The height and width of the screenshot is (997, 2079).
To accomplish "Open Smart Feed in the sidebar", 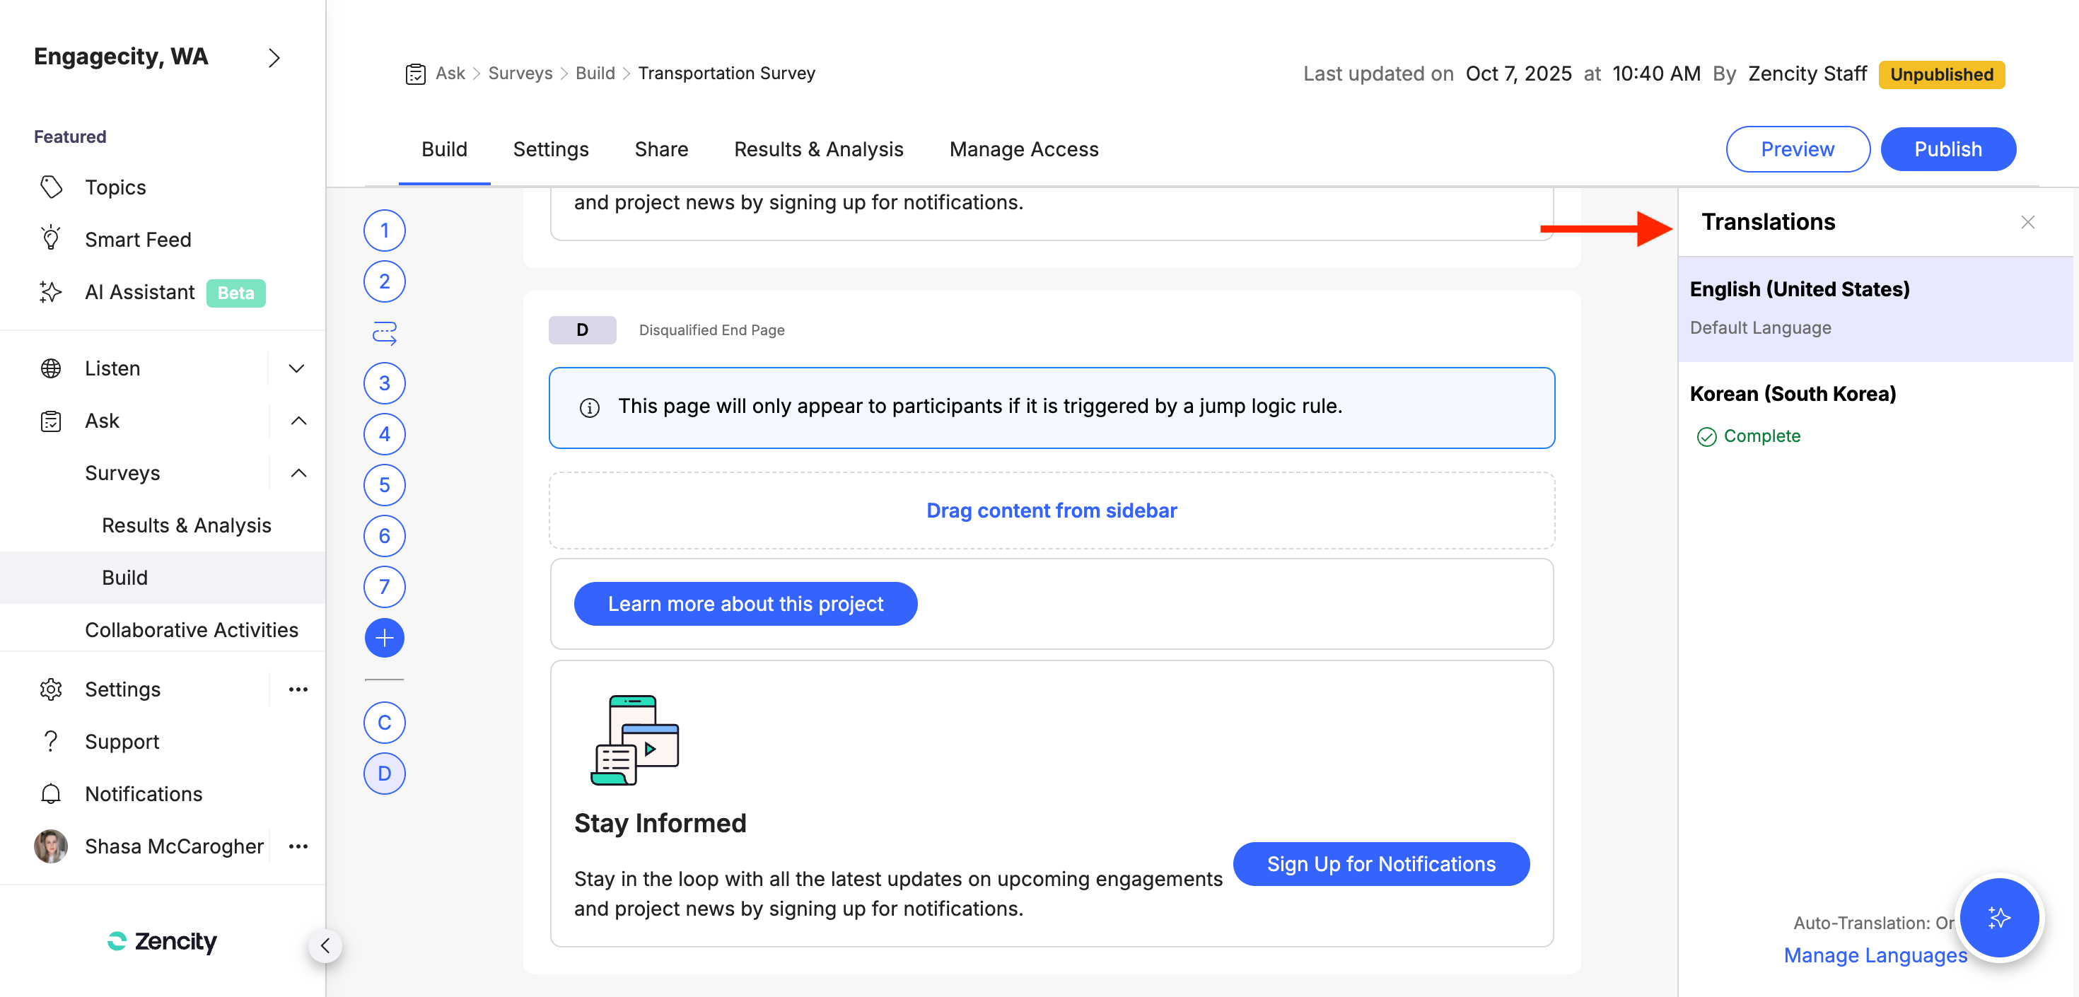I will coord(137,240).
